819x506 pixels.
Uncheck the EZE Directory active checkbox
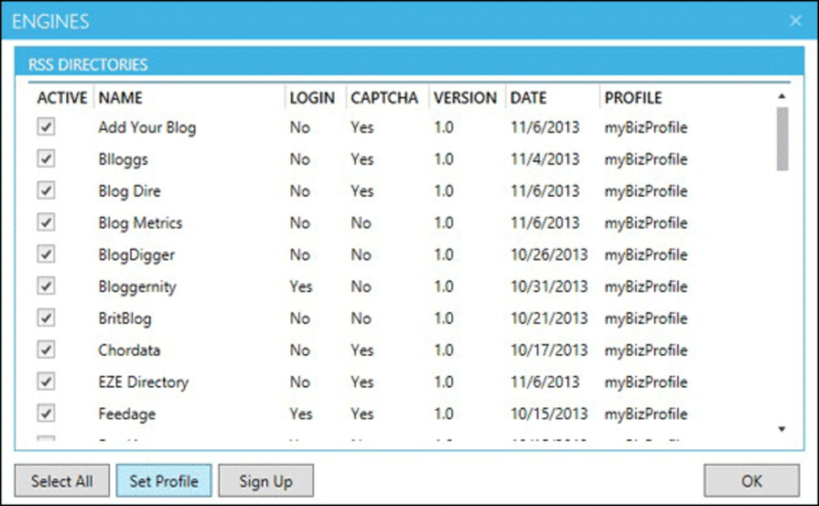[46, 381]
